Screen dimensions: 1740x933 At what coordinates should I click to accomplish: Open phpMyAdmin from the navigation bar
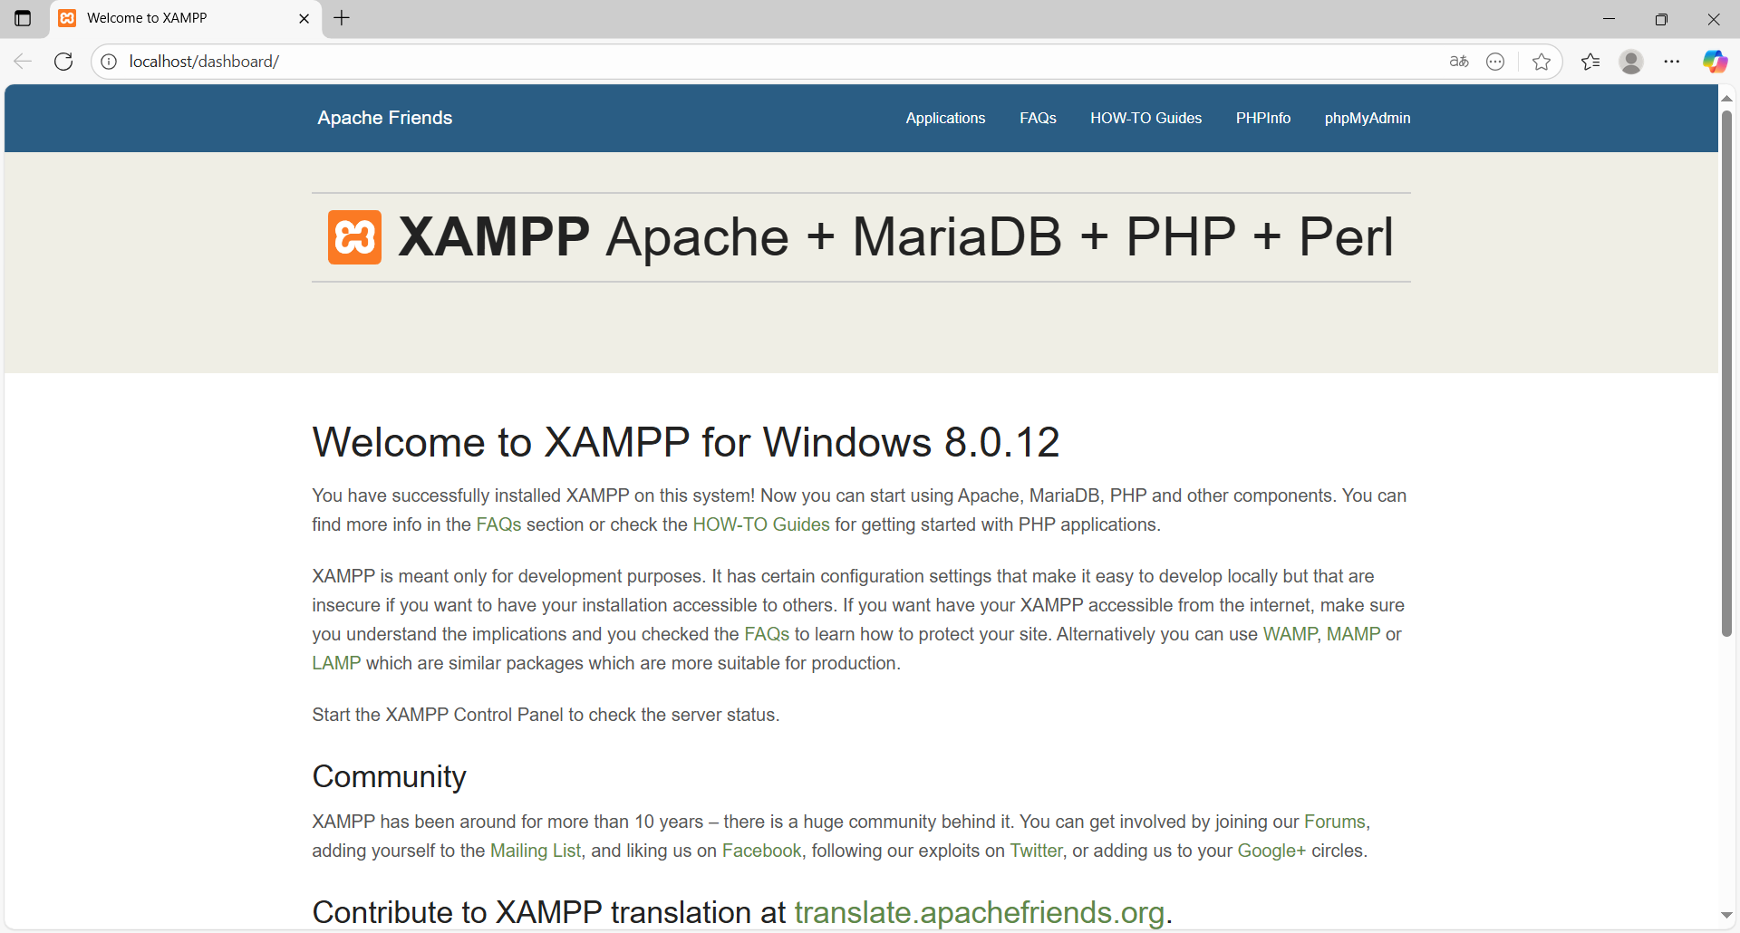point(1367,118)
